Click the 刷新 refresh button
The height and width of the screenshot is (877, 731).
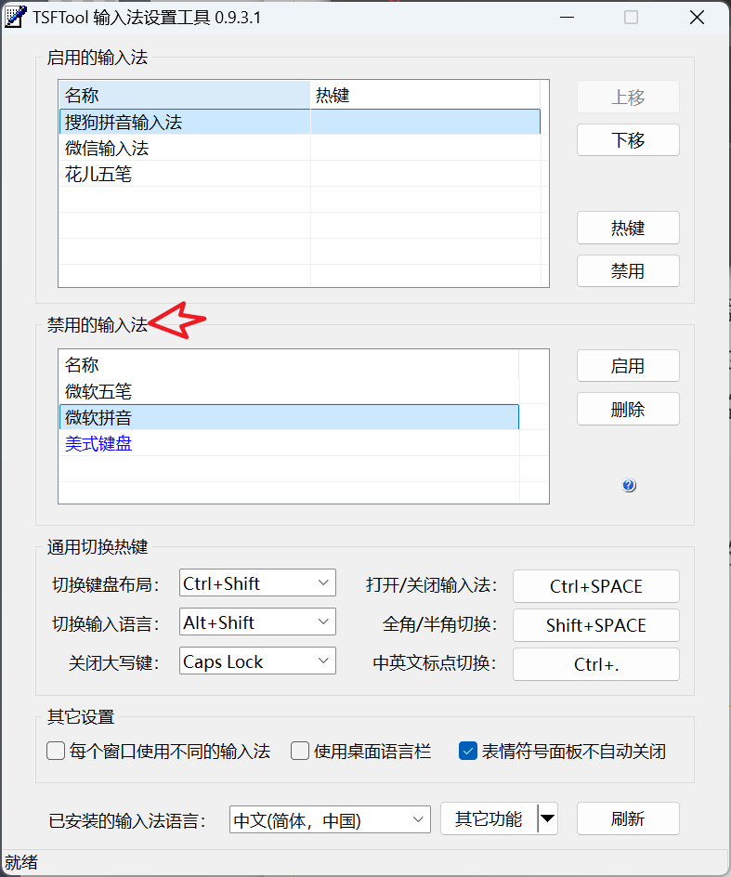point(628,818)
